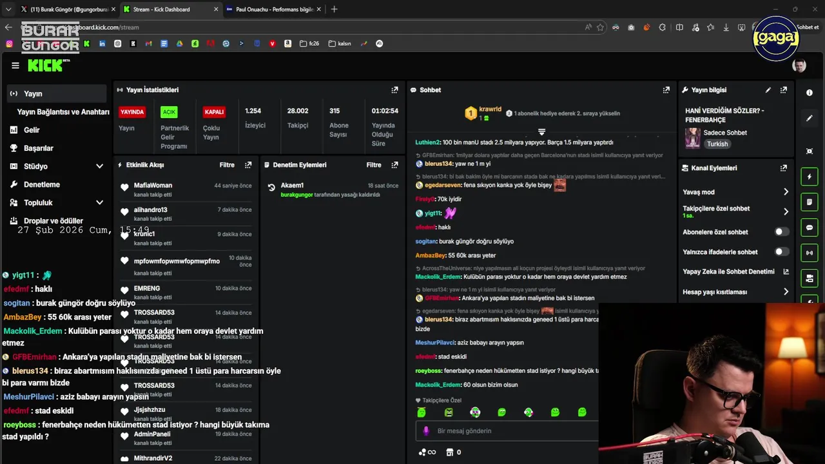
Task: Expand the Stüdyo sidebar section
Action: click(99, 166)
